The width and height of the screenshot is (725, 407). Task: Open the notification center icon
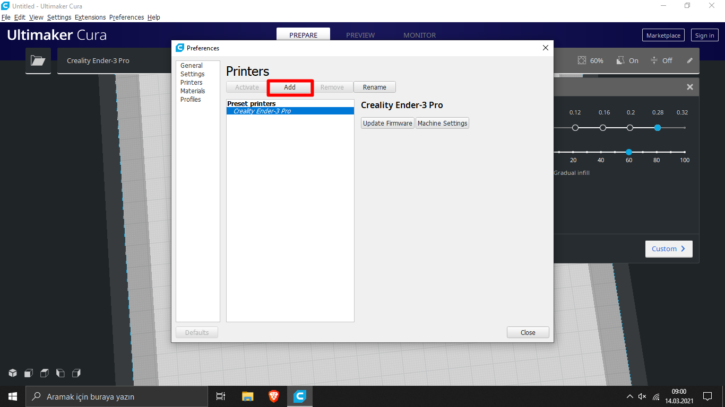[x=707, y=396]
